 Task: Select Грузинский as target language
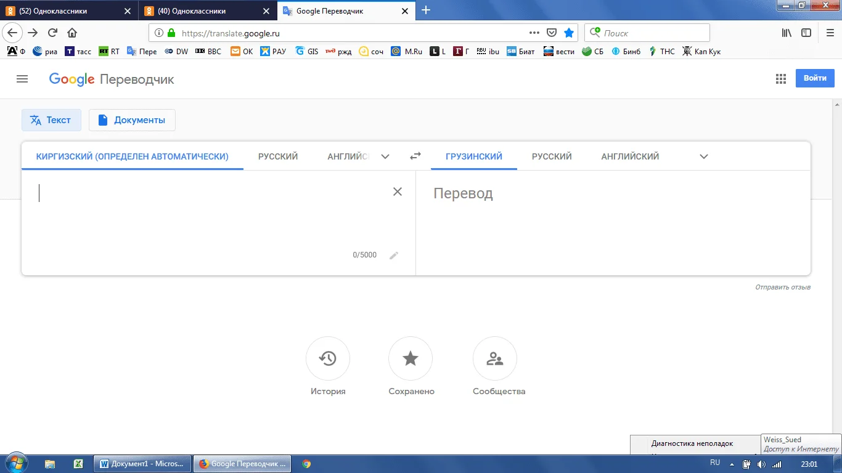point(474,156)
